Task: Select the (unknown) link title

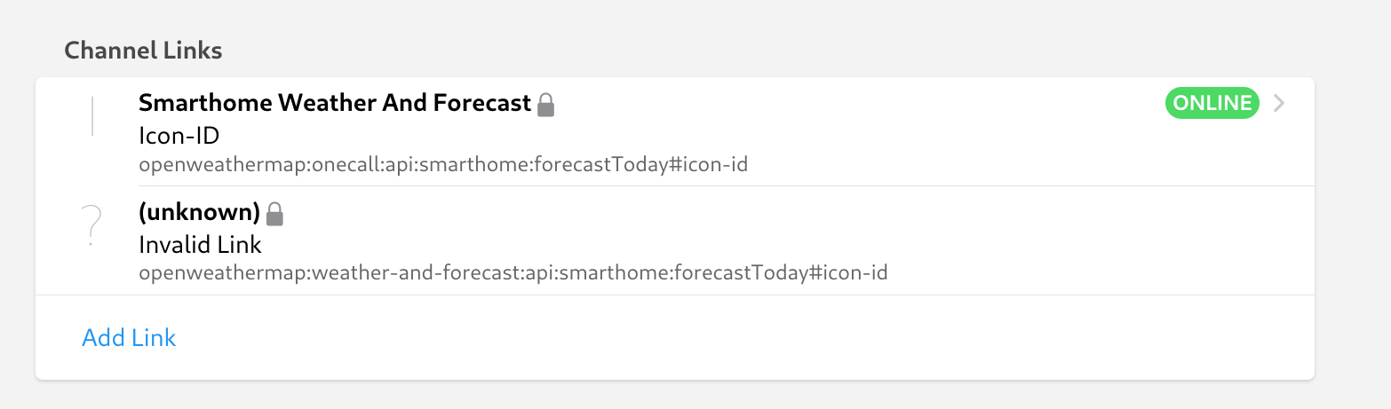Action: coord(199,213)
